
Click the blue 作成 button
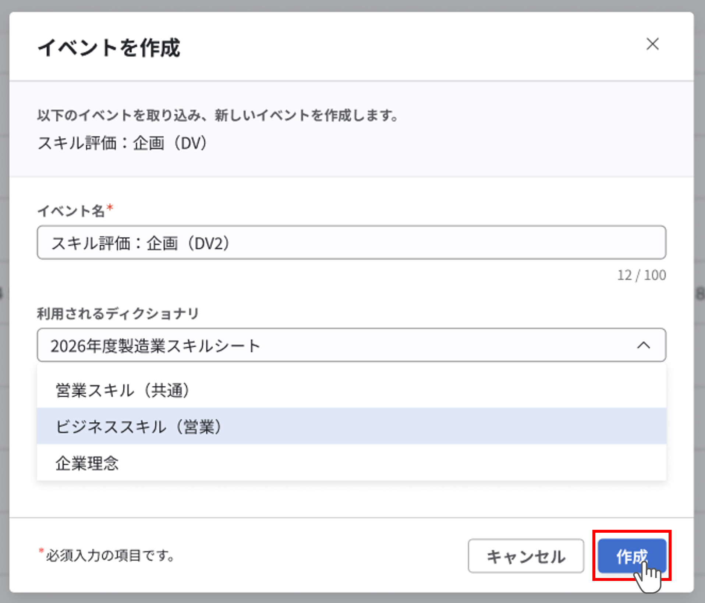tap(631, 556)
